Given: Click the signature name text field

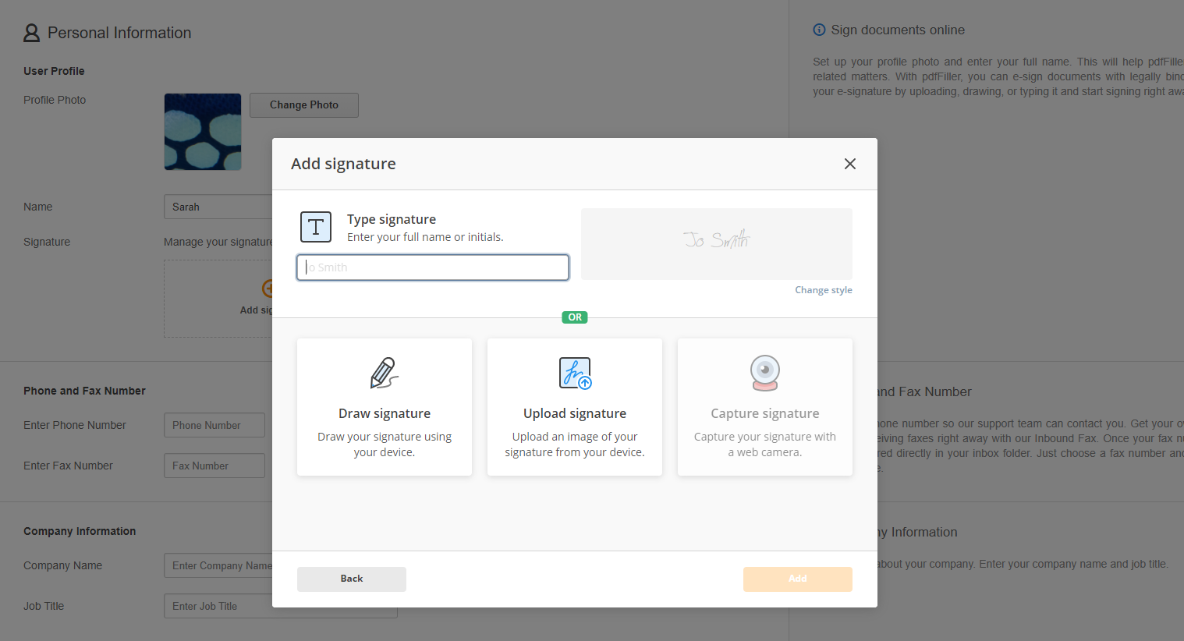Looking at the screenshot, I should (x=433, y=267).
